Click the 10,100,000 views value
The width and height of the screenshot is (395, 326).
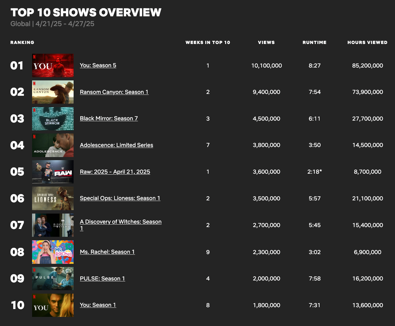pyautogui.click(x=267, y=66)
